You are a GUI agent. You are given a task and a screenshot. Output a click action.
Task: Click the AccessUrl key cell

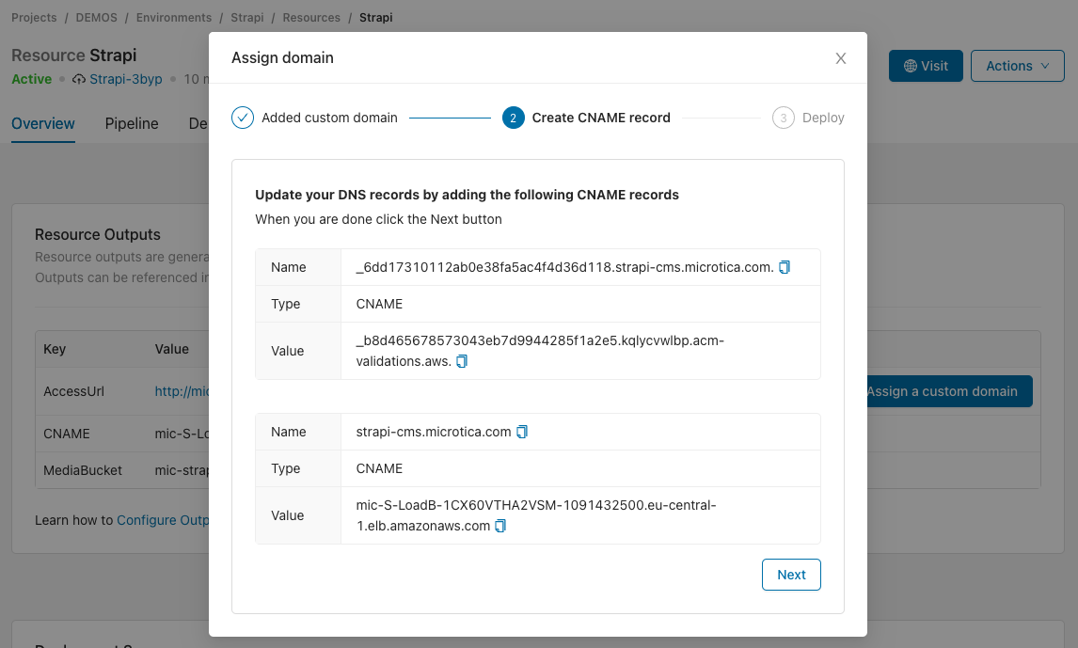tap(73, 391)
